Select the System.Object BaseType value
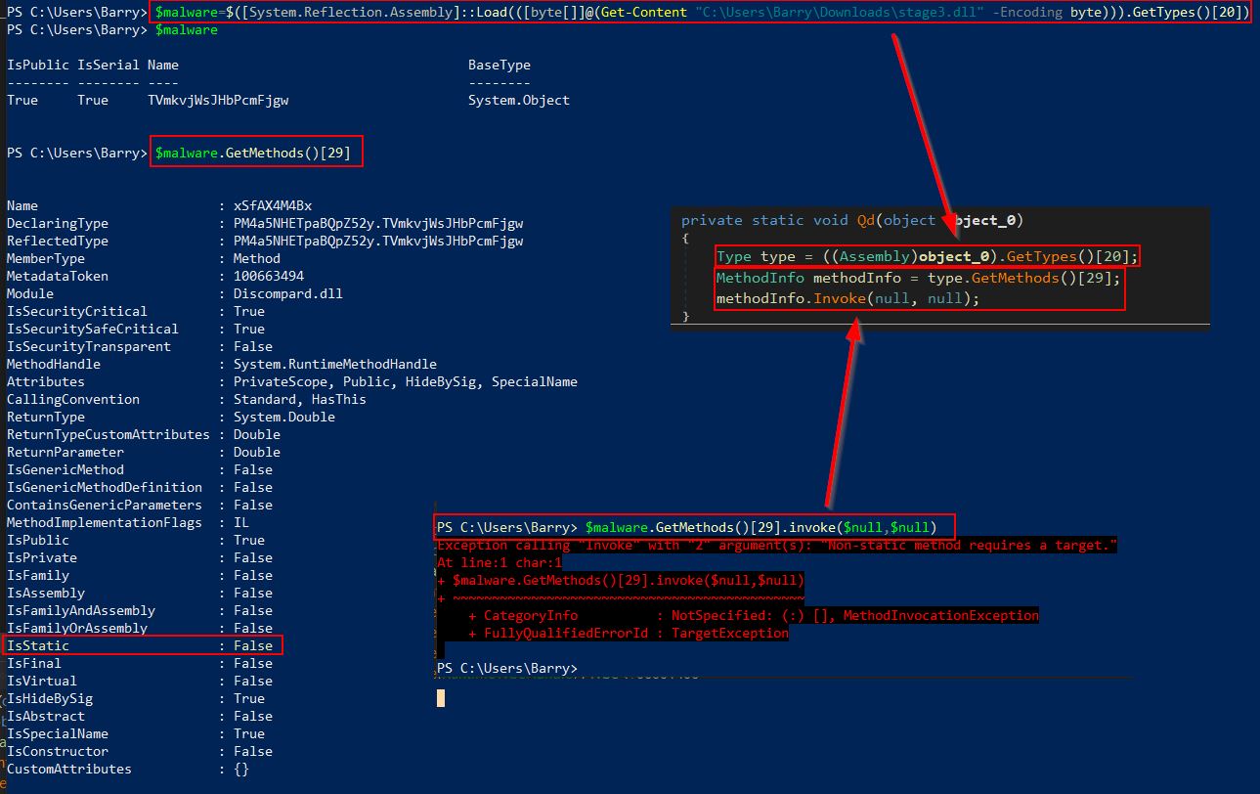The height and width of the screenshot is (794, 1260). pos(518,100)
